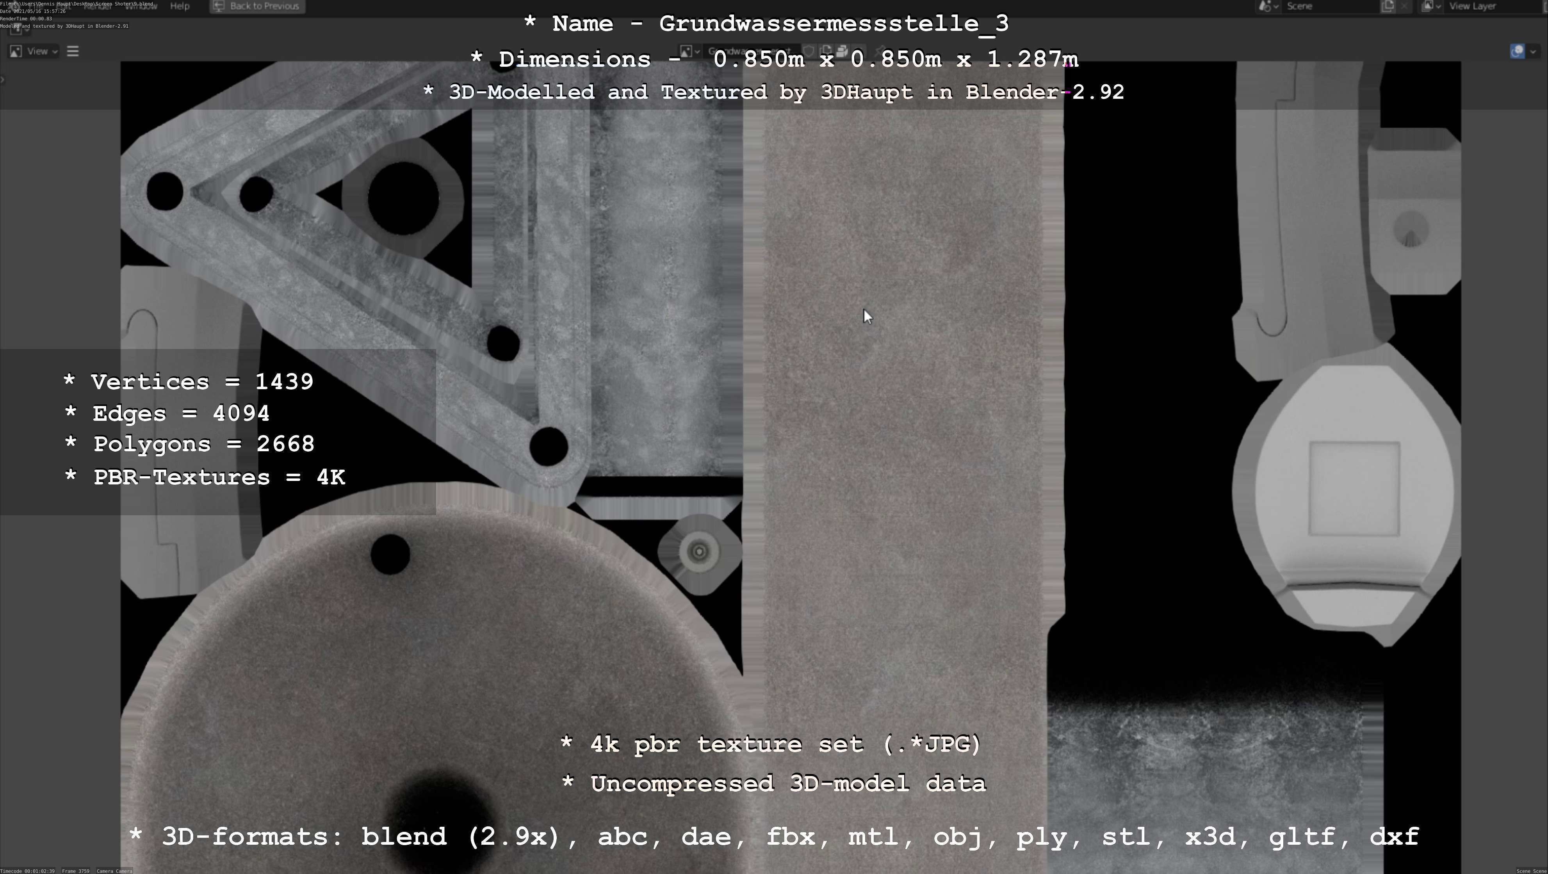1548x874 pixels.
Task: Click the fake user shield icon
Action: (x=809, y=51)
